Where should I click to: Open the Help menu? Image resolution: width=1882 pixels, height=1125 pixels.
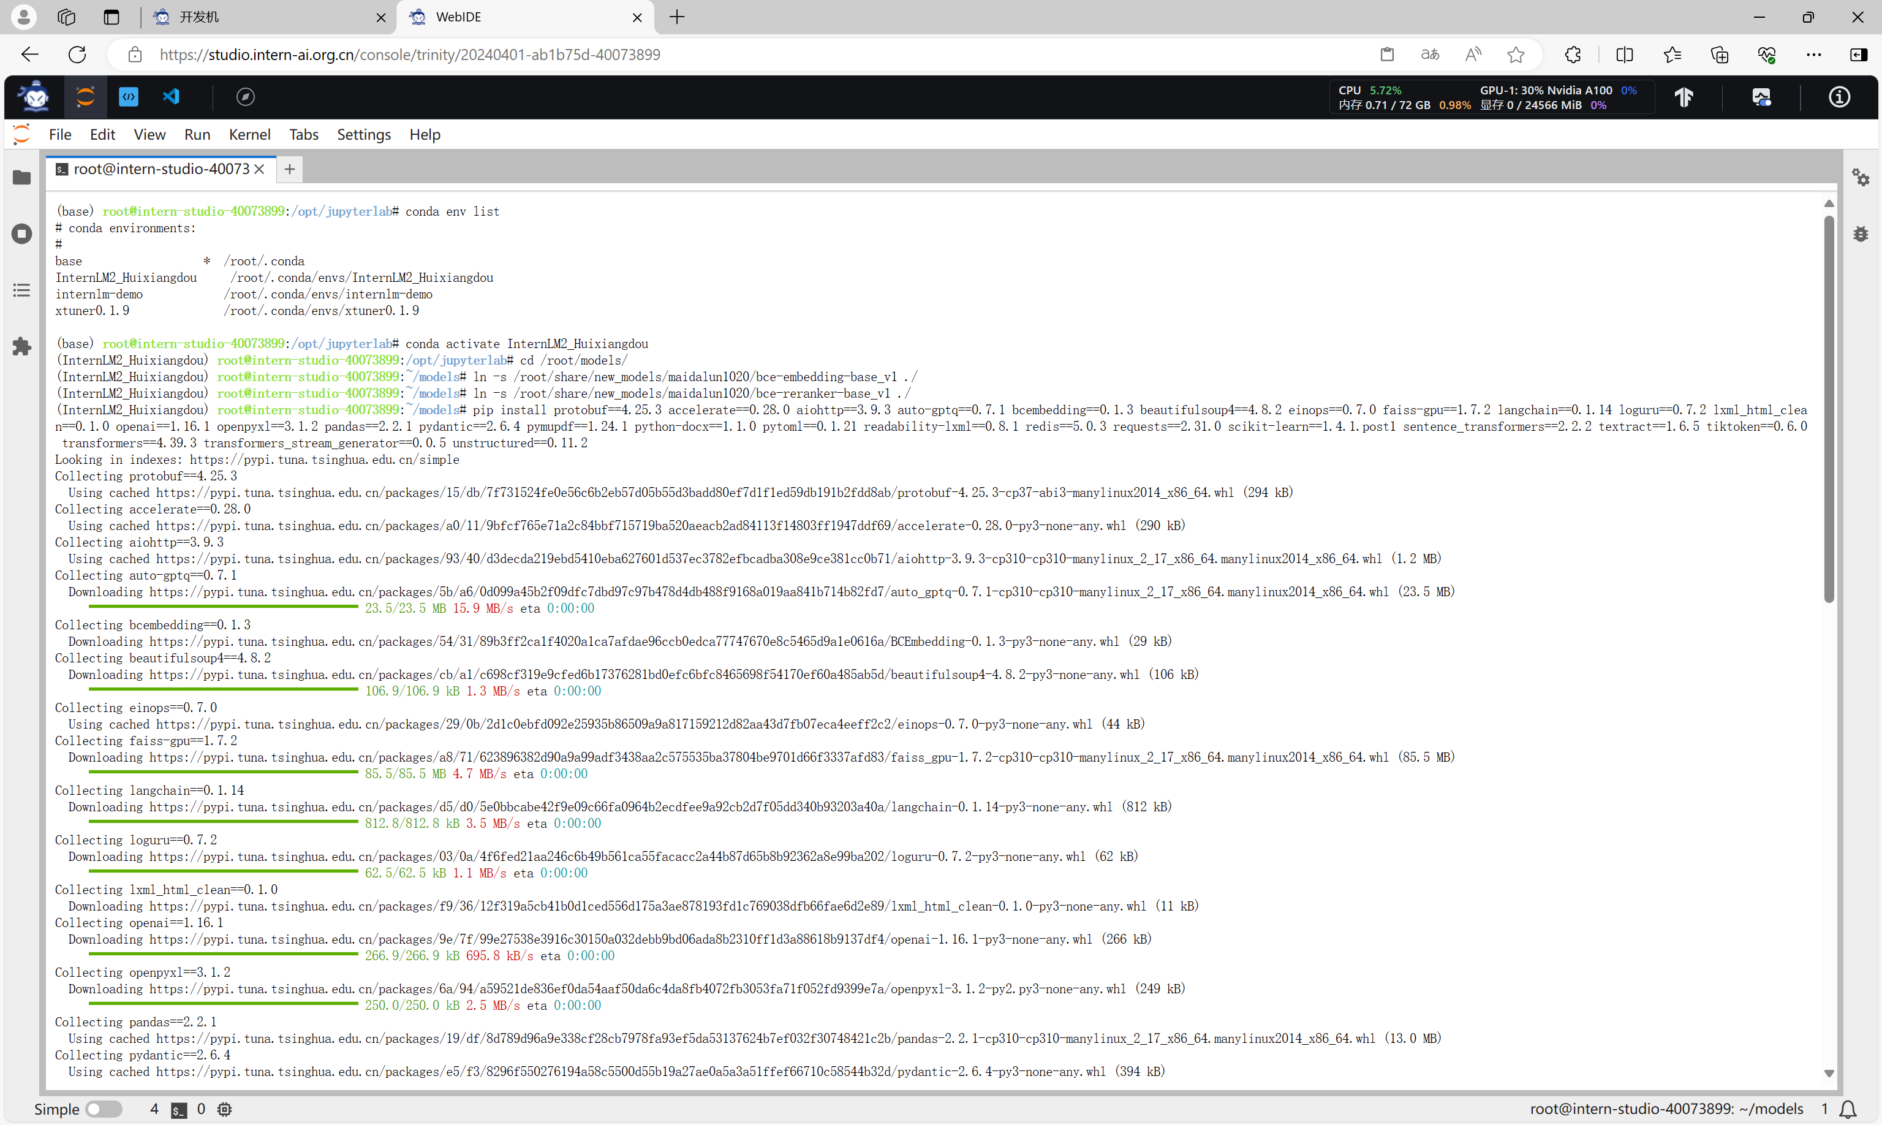pos(425,134)
